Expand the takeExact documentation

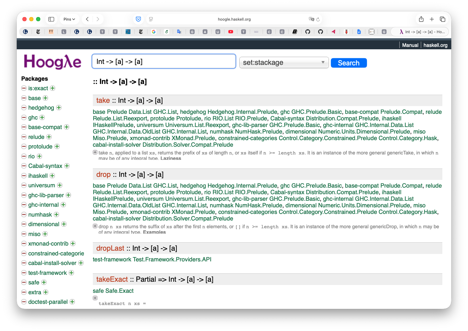click(x=95, y=298)
